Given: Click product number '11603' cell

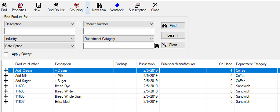Looking at the screenshot, I should pos(33,86).
